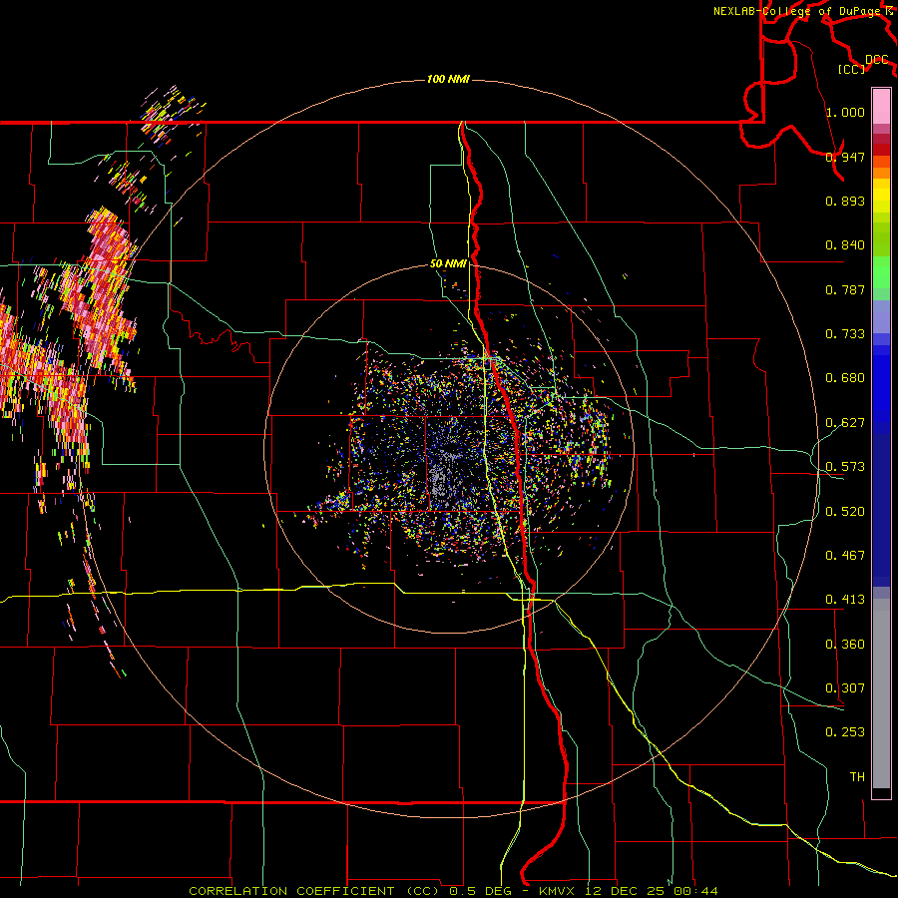Viewport: 898px width, 898px height.
Task: Click the 0.253 legend value
Action: (845, 732)
